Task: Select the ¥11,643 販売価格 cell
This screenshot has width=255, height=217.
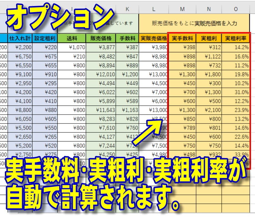Action: [101, 110]
